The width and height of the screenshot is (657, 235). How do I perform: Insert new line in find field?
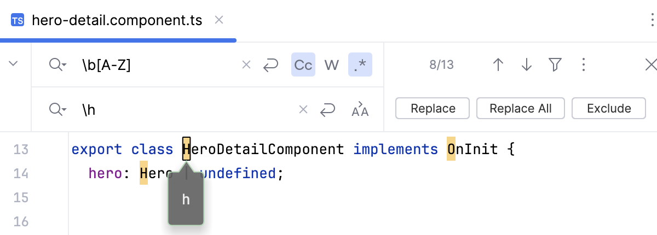coord(270,65)
